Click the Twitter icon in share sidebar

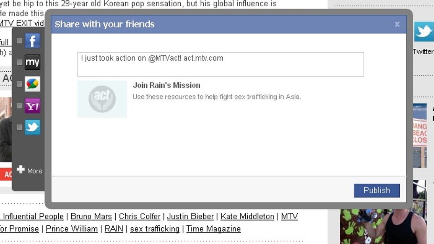coord(33,127)
